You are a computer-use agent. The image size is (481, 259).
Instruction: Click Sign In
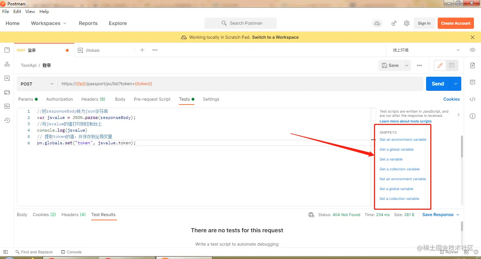(x=424, y=23)
